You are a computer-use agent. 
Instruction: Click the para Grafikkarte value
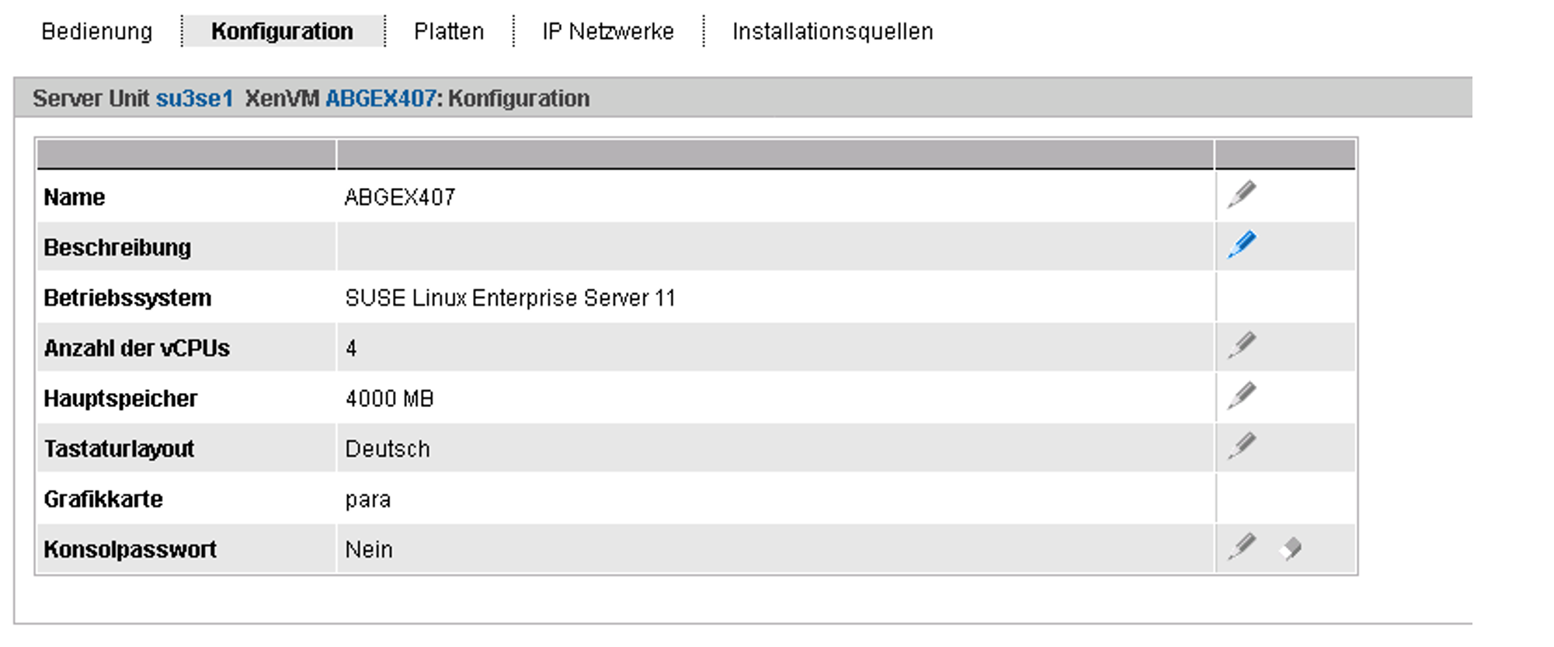click(x=368, y=500)
